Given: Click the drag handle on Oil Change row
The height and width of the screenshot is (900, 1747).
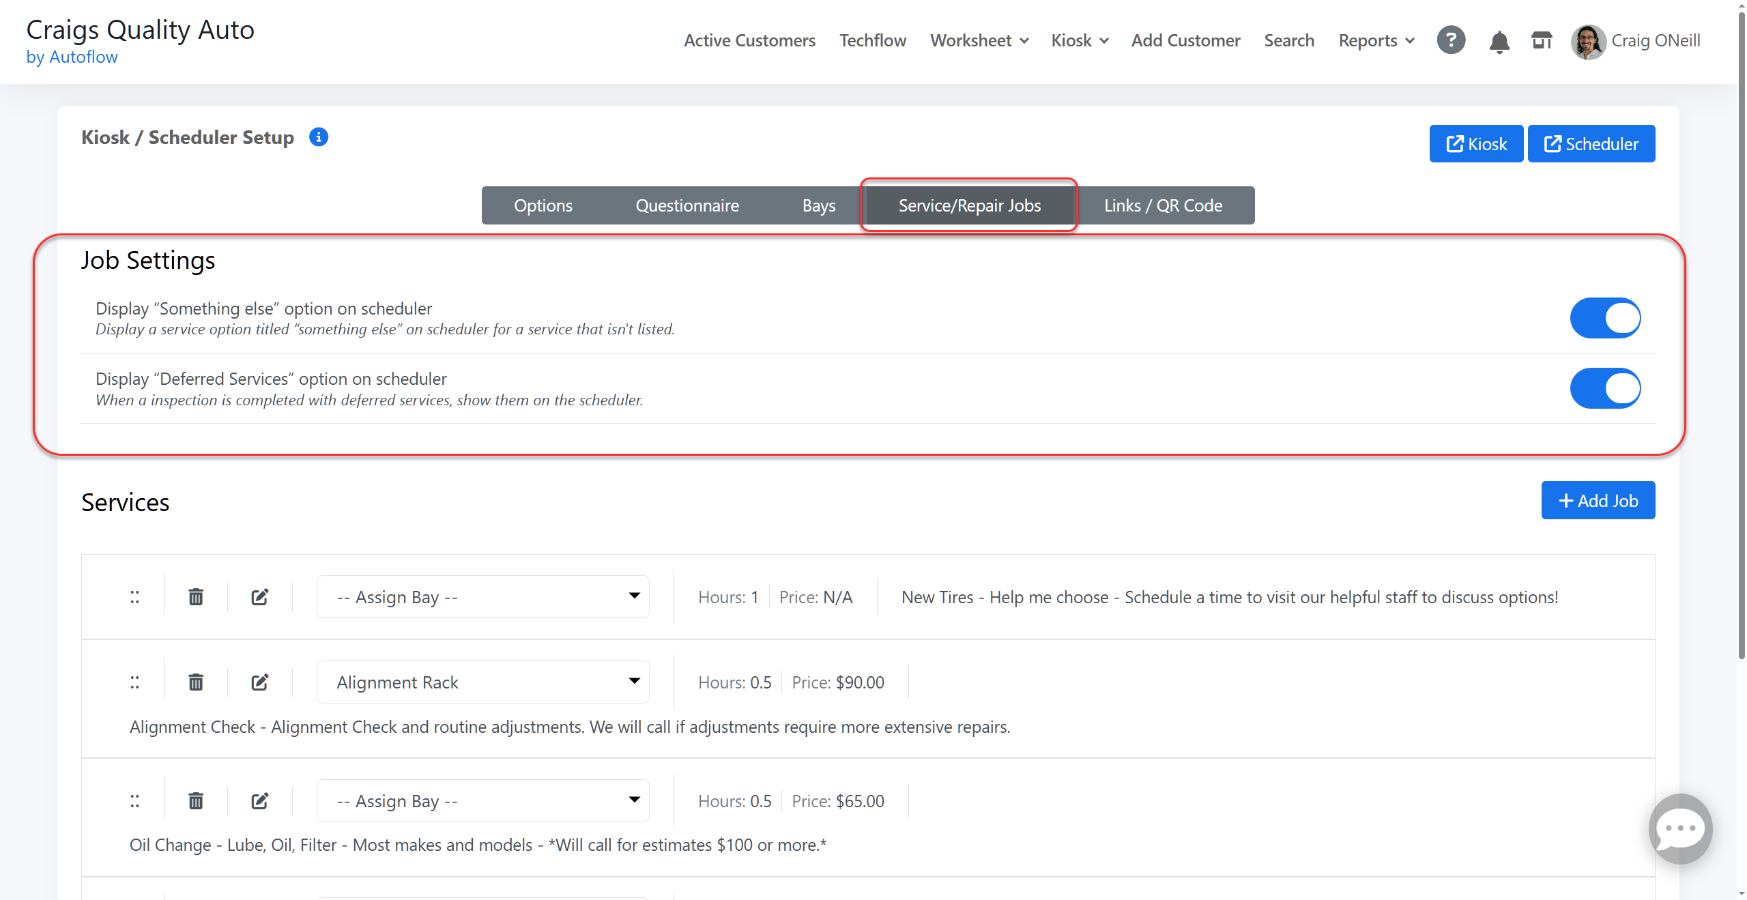Looking at the screenshot, I should (135, 801).
